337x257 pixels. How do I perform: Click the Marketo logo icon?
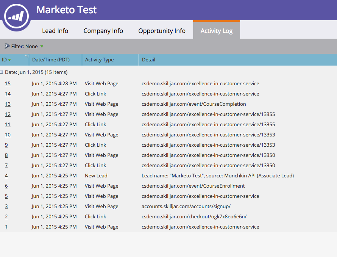[17, 16]
